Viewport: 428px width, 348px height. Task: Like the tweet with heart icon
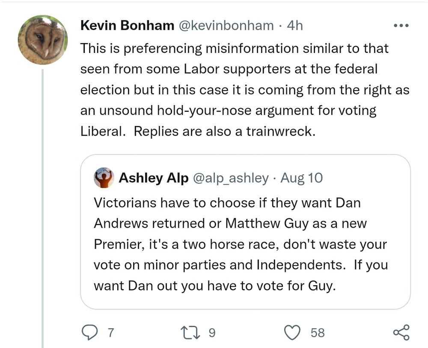click(293, 333)
